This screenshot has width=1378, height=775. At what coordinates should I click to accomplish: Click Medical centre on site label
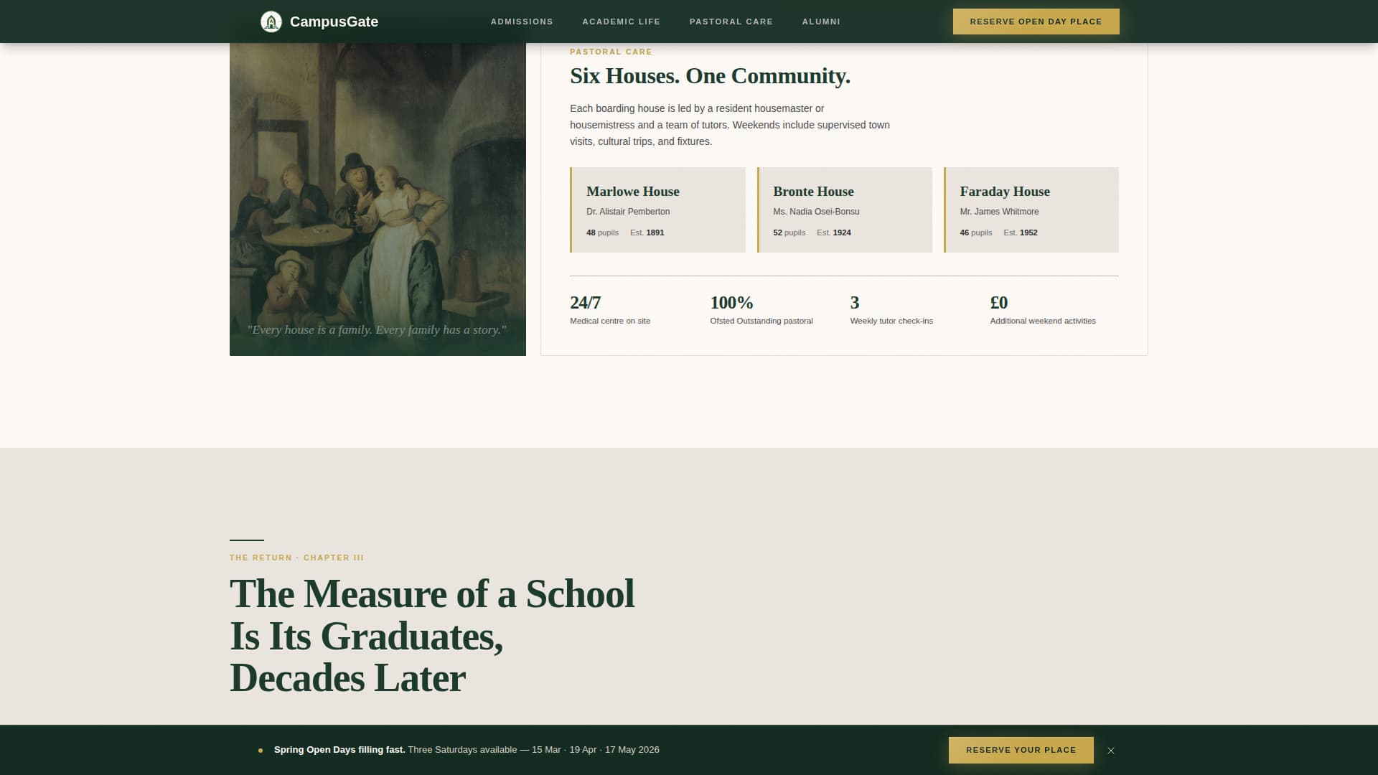pos(610,321)
